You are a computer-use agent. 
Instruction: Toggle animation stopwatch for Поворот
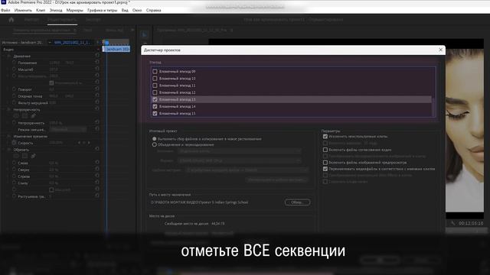14,89
